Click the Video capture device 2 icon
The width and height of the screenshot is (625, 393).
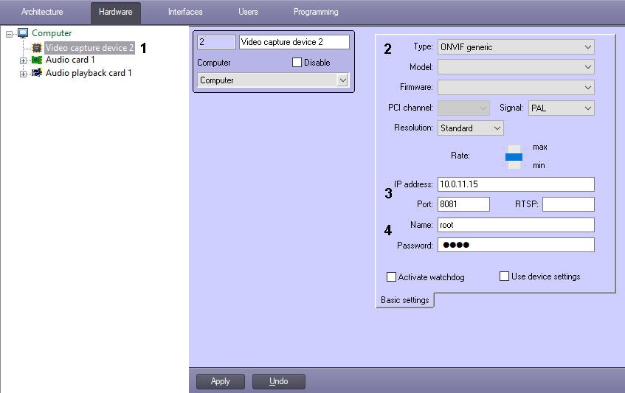pos(38,48)
